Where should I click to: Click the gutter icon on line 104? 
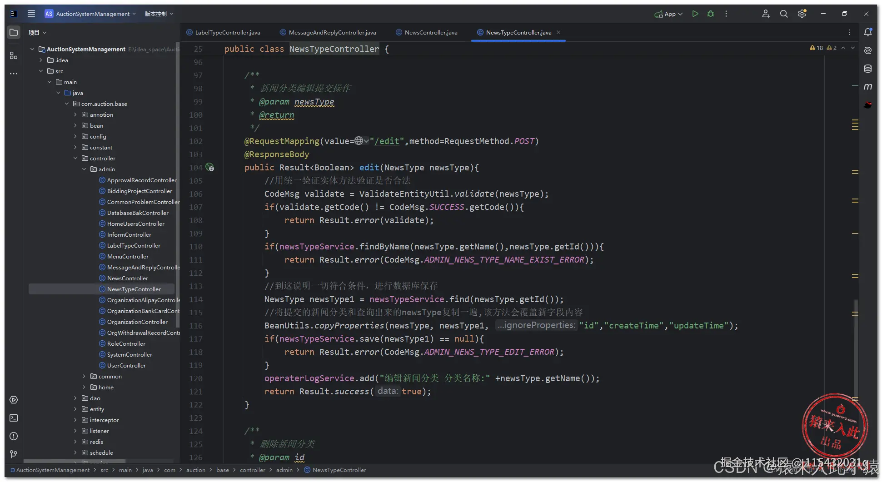(209, 167)
